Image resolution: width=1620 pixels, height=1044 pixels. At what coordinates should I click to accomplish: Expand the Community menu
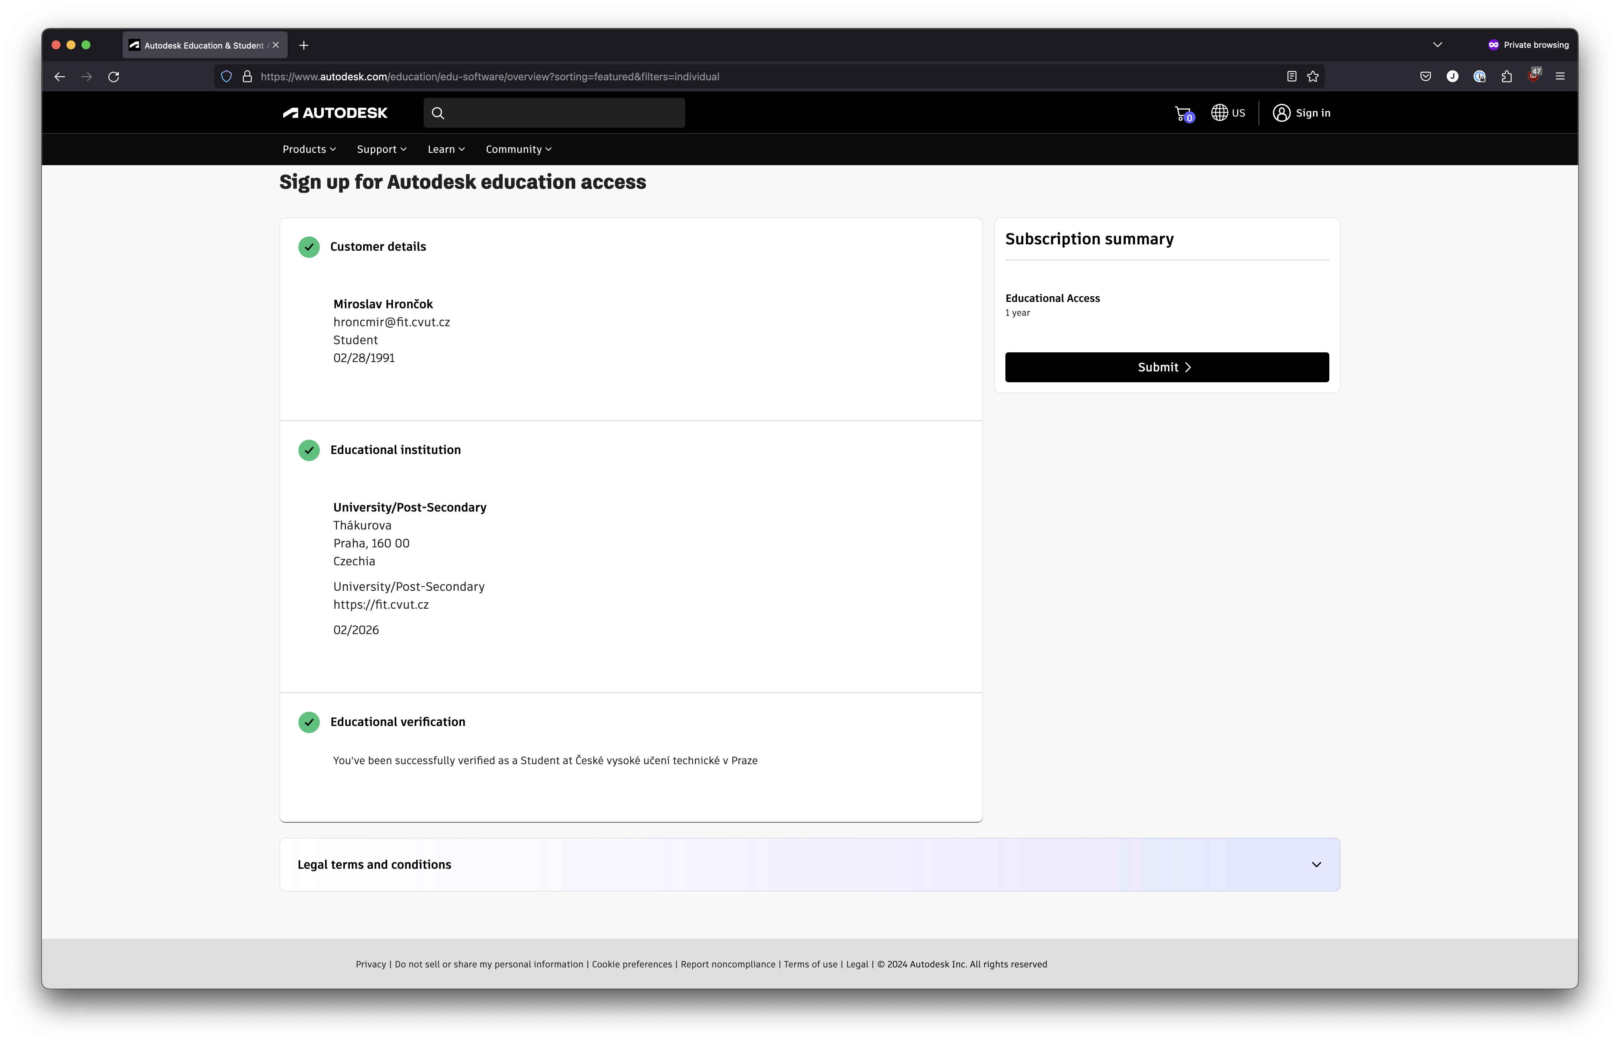click(x=519, y=149)
